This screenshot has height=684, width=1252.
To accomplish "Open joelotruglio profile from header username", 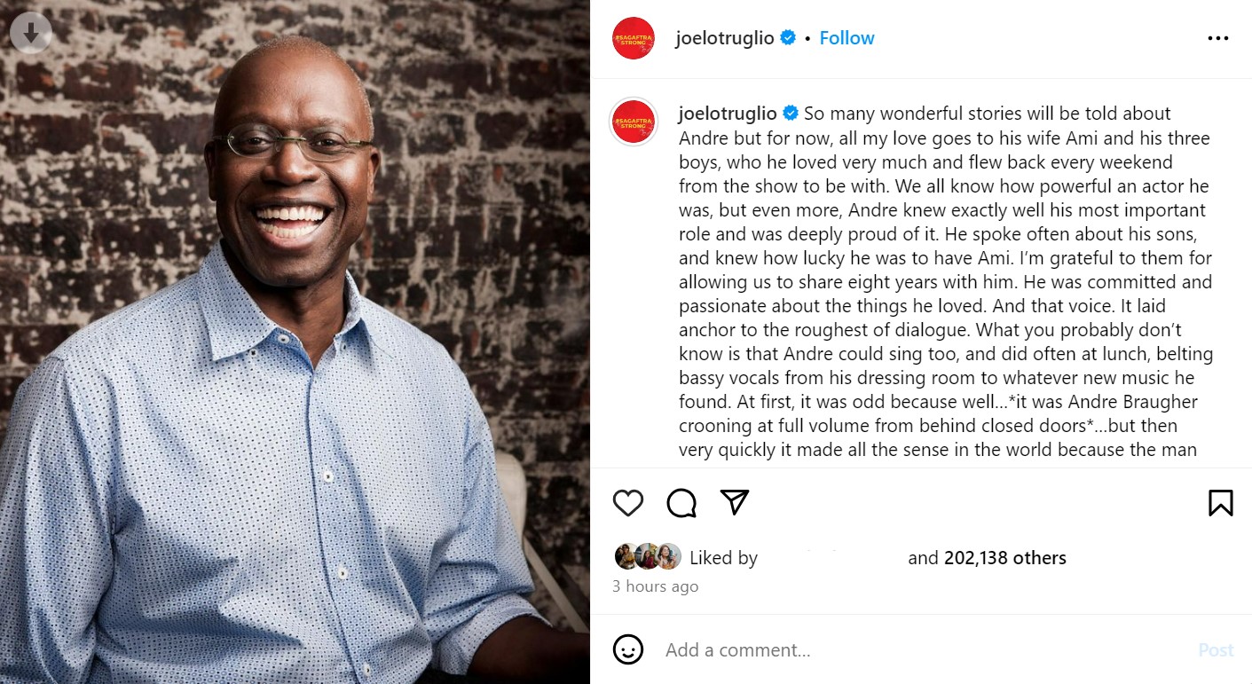I will (x=725, y=38).
